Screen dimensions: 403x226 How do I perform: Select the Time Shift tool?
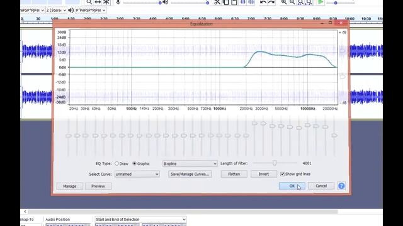point(98,3)
